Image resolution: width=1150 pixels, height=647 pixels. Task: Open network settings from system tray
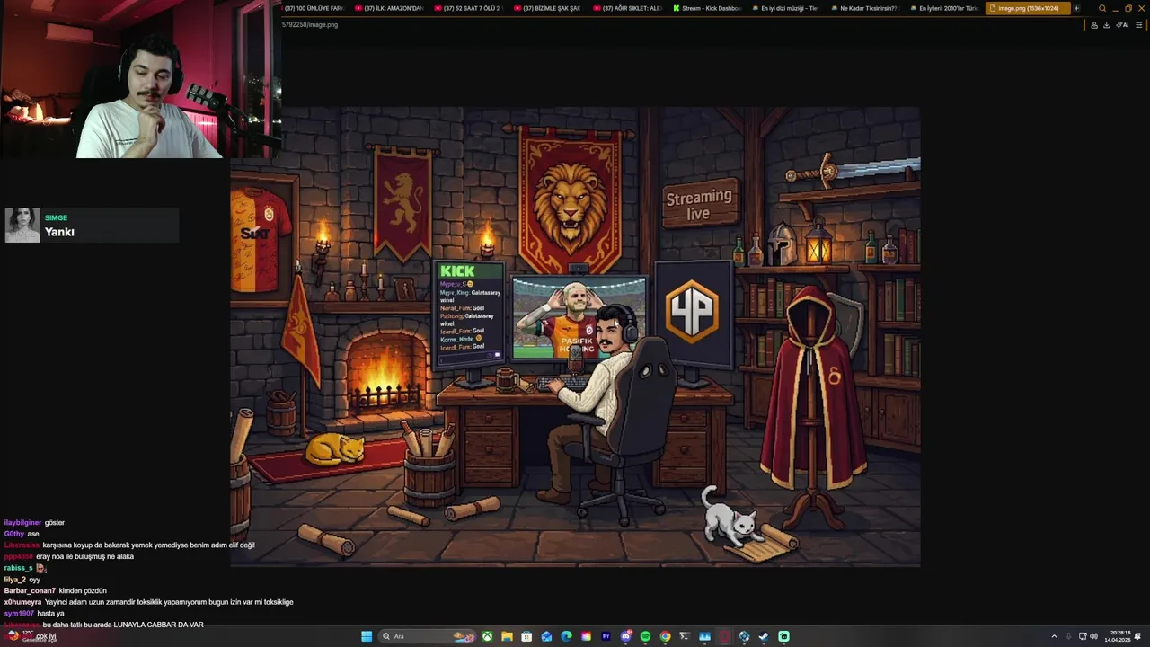(x=1083, y=636)
